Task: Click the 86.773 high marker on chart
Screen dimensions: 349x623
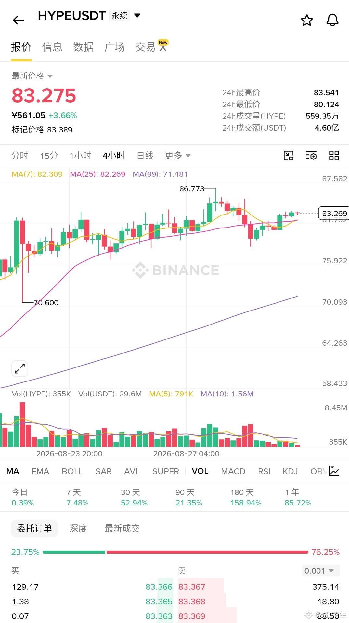Action: [x=192, y=189]
